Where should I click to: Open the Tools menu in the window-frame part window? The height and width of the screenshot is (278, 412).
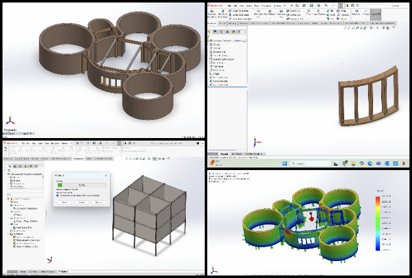(256, 6)
